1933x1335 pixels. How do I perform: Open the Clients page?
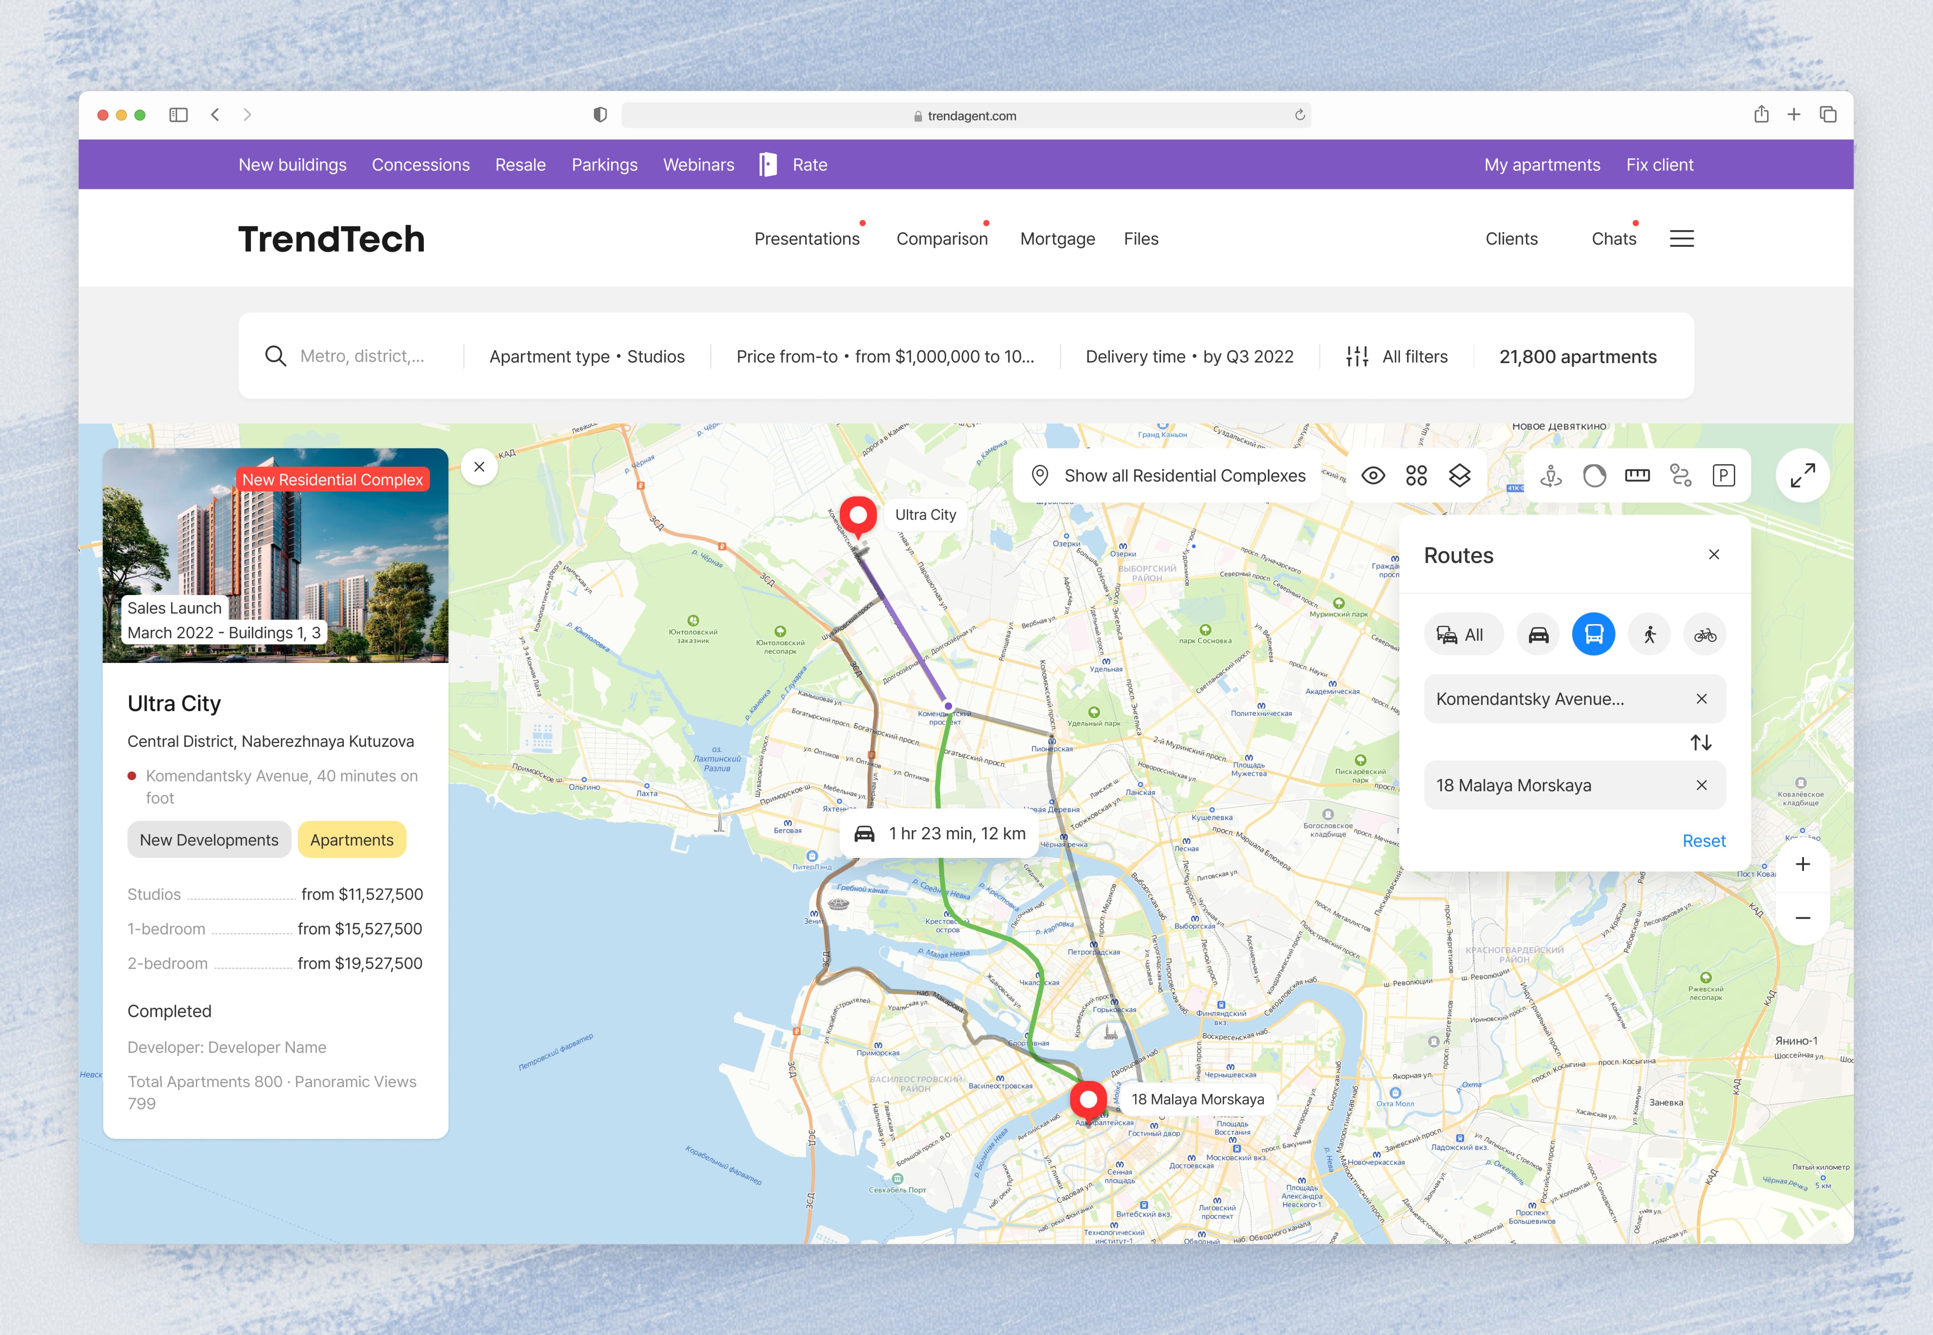pyautogui.click(x=1511, y=238)
